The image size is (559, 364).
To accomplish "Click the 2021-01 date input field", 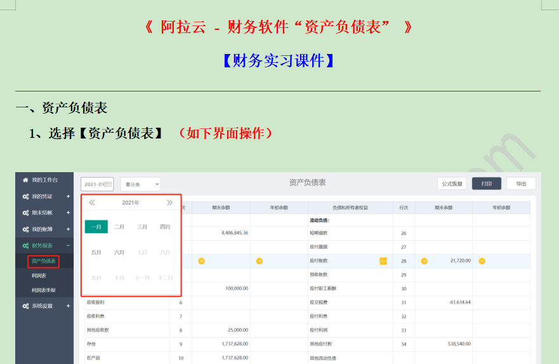I will coord(97,184).
